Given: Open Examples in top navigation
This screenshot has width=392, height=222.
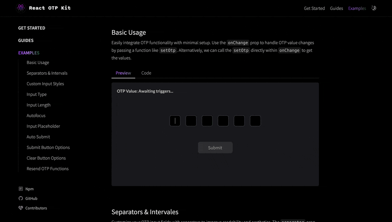Looking at the screenshot, I should coord(357,8).
